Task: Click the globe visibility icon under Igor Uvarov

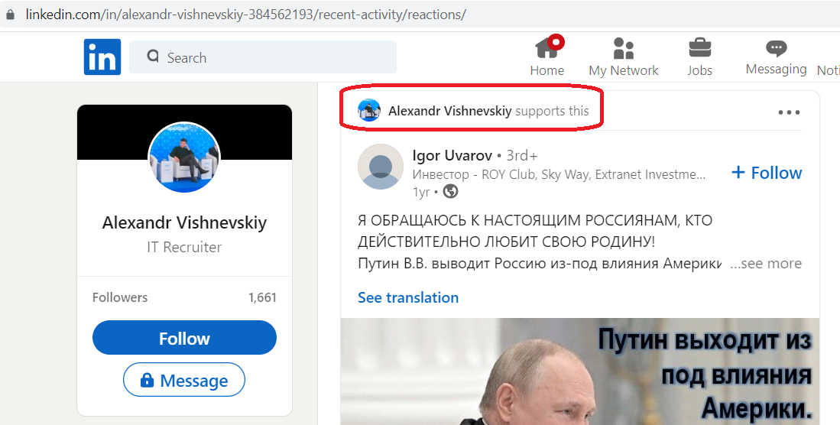Action: pyautogui.click(x=450, y=191)
